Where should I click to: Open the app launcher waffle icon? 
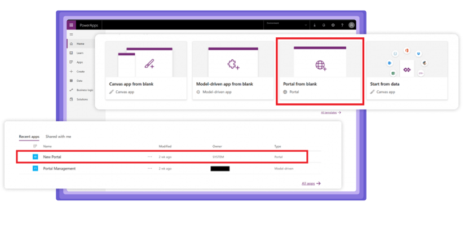[x=71, y=25]
